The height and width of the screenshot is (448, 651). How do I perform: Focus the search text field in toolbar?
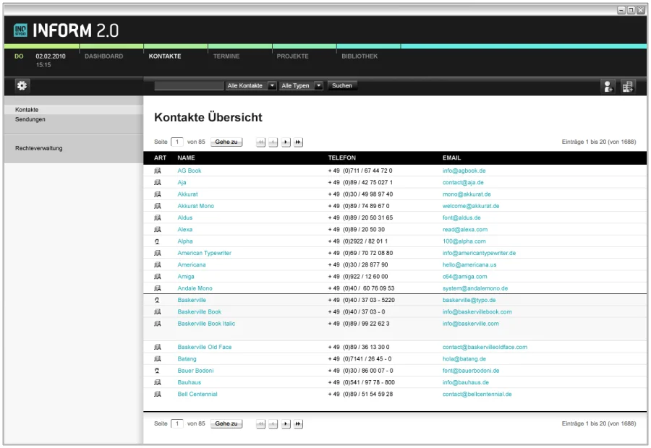[189, 86]
